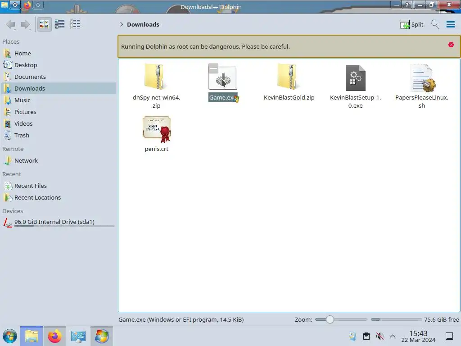Screen dimensions: 461x346
Task: Open Firefox from the taskbar
Action: point(54,336)
